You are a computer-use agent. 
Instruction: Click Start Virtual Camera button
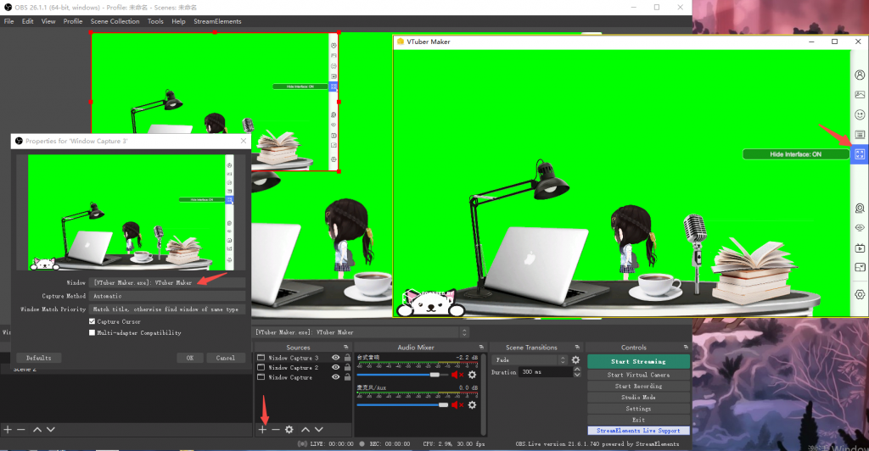638,375
